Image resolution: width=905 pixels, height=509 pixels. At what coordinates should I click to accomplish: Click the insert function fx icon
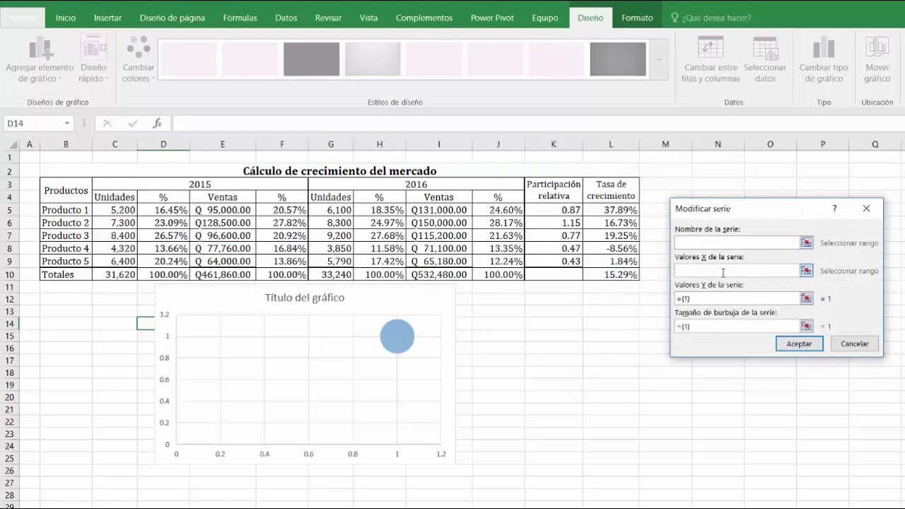click(157, 123)
